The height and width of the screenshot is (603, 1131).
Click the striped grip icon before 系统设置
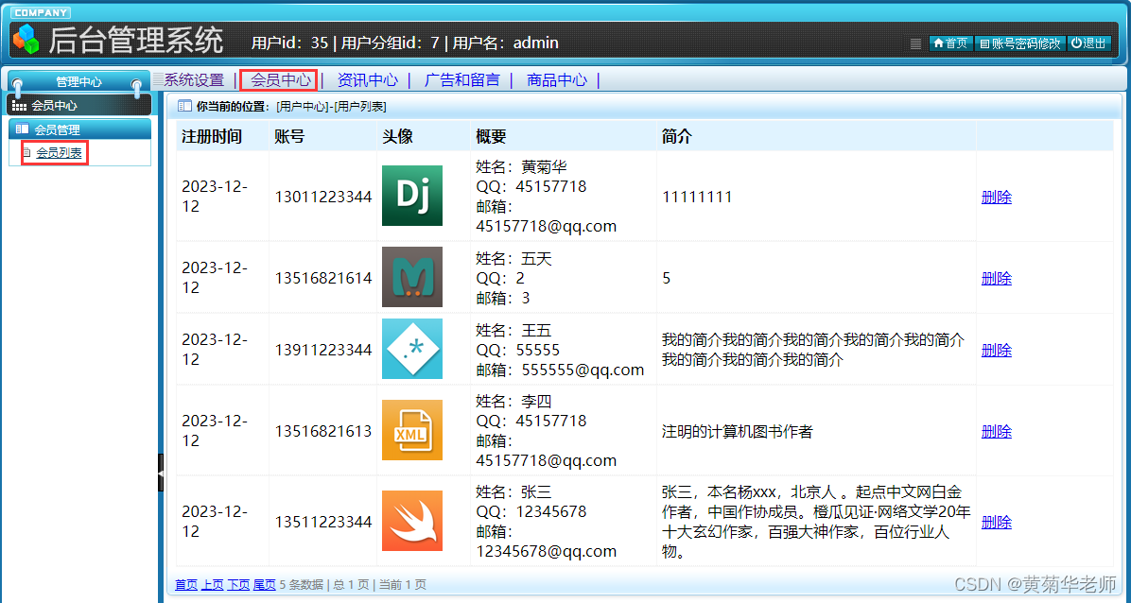click(158, 80)
